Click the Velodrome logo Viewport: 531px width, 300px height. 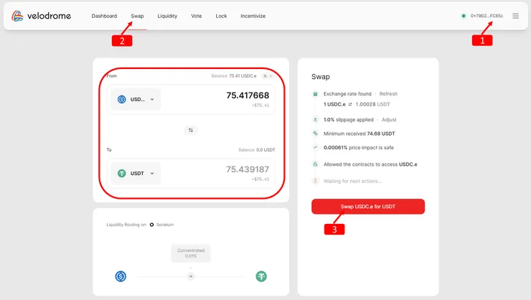[42, 16]
